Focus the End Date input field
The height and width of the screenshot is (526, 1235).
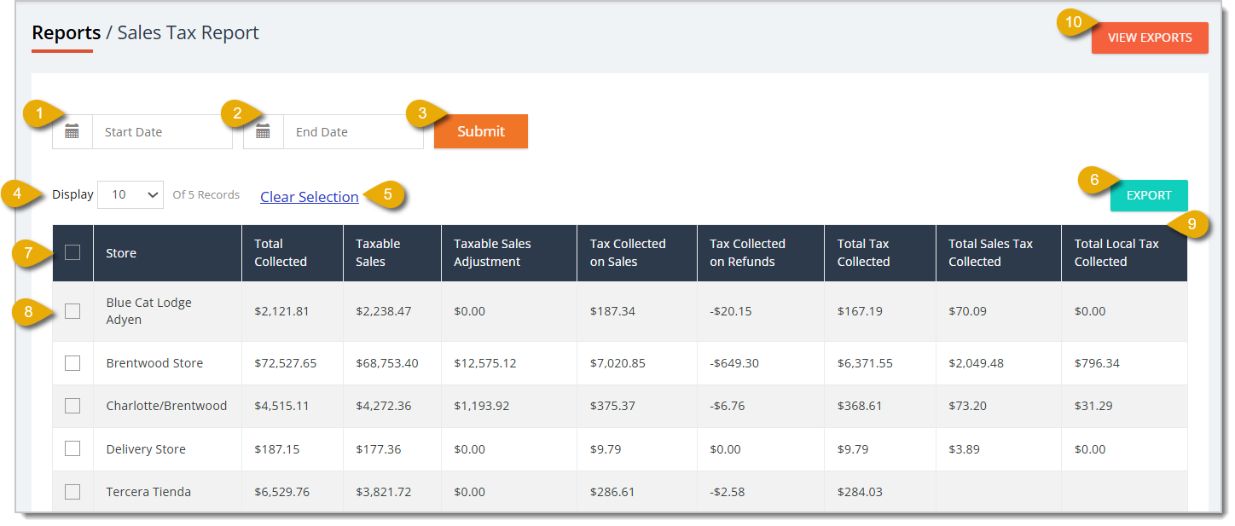coord(353,132)
